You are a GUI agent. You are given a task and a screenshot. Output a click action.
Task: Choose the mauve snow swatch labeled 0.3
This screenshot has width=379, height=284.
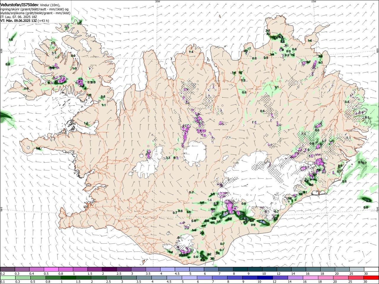[22, 269]
